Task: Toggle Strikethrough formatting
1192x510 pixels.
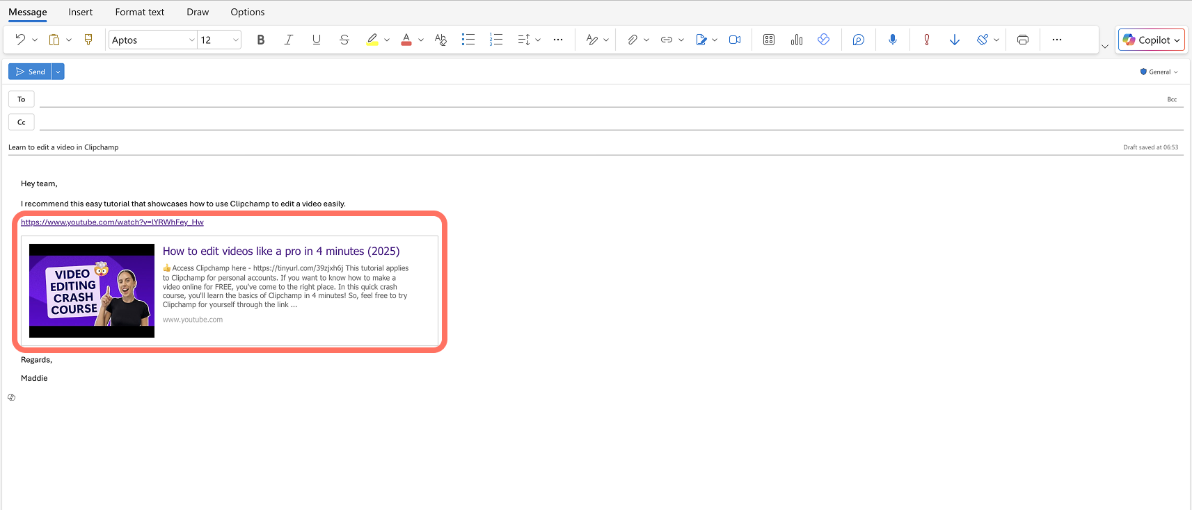Action: [344, 40]
